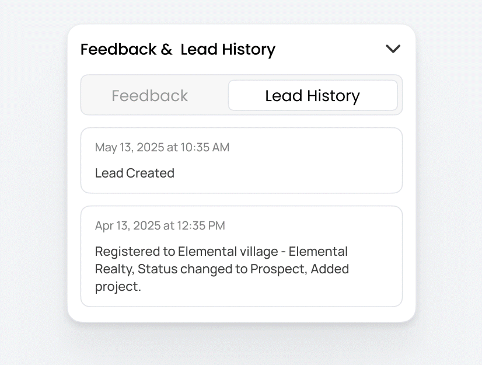
Task: Switch to the Feedback tab
Action: [x=149, y=95]
